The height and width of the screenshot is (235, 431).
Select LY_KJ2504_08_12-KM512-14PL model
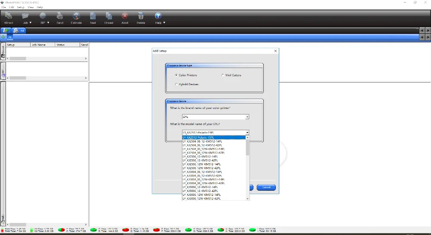[214, 141]
